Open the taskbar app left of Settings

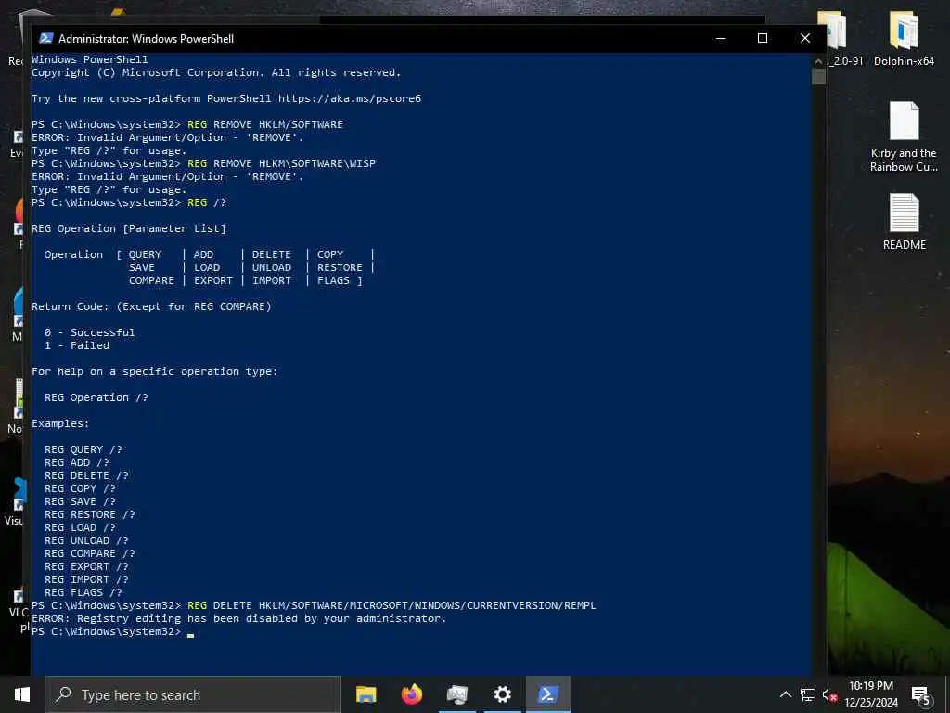(x=456, y=694)
